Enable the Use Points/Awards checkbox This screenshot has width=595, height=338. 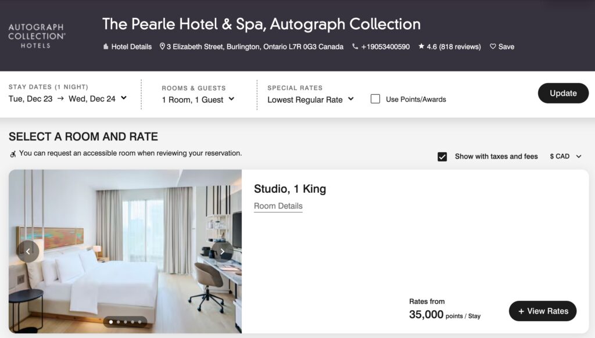[x=375, y=99]
